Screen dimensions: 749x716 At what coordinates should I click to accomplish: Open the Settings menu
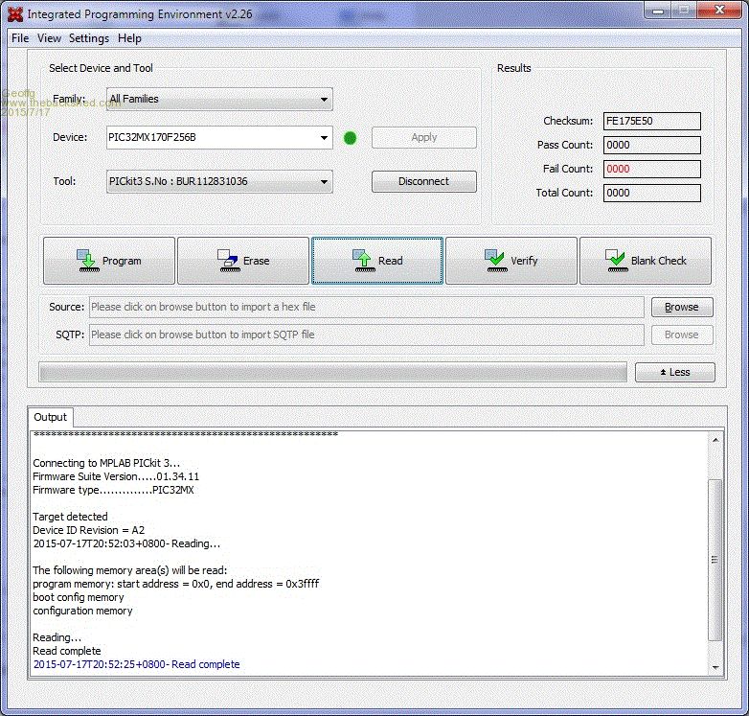point(89,38)
